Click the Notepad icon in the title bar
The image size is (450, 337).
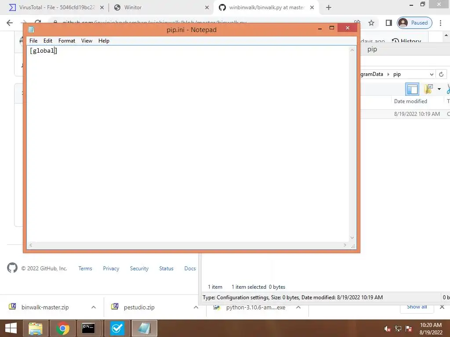[x=31, y=29]
